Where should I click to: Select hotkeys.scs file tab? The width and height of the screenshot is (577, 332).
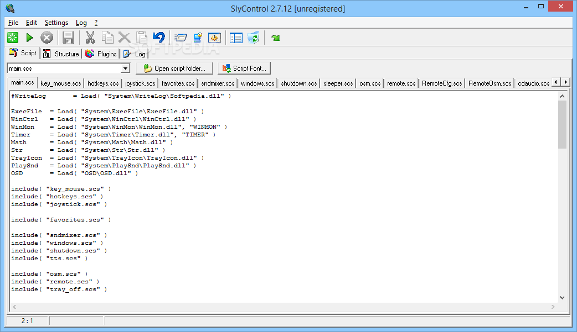[103, 83]
